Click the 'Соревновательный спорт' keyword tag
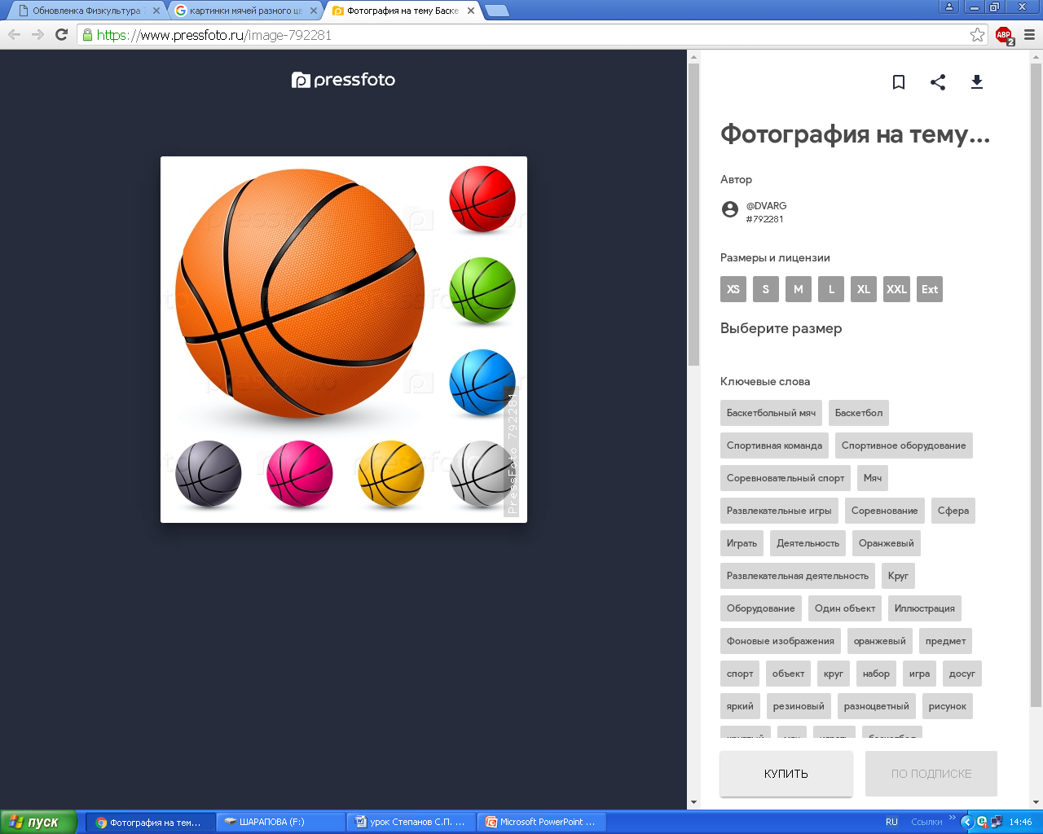Screen dimensions: 1043x834 point(786,478)
